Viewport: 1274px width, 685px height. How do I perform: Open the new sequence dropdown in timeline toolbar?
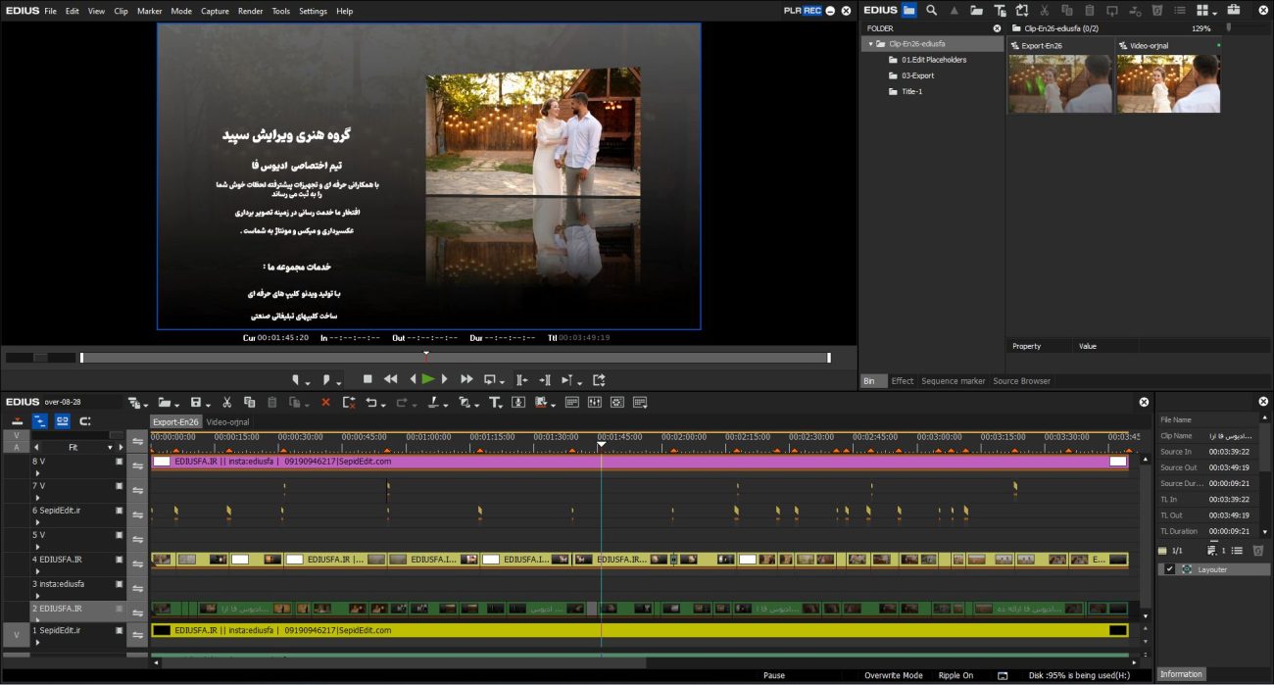pyautogui.click(x=146, y=405)
